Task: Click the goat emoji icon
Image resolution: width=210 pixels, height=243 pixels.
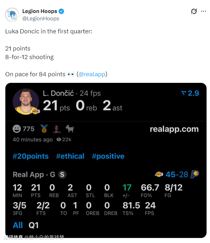Action: (x=70, y=129)
